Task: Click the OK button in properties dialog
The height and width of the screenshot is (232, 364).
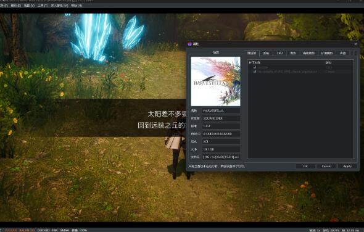Action: pos(305,166)
